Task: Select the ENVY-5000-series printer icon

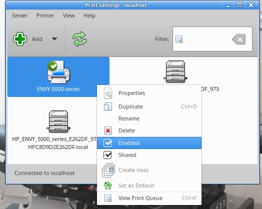Action: coord(58,72)
